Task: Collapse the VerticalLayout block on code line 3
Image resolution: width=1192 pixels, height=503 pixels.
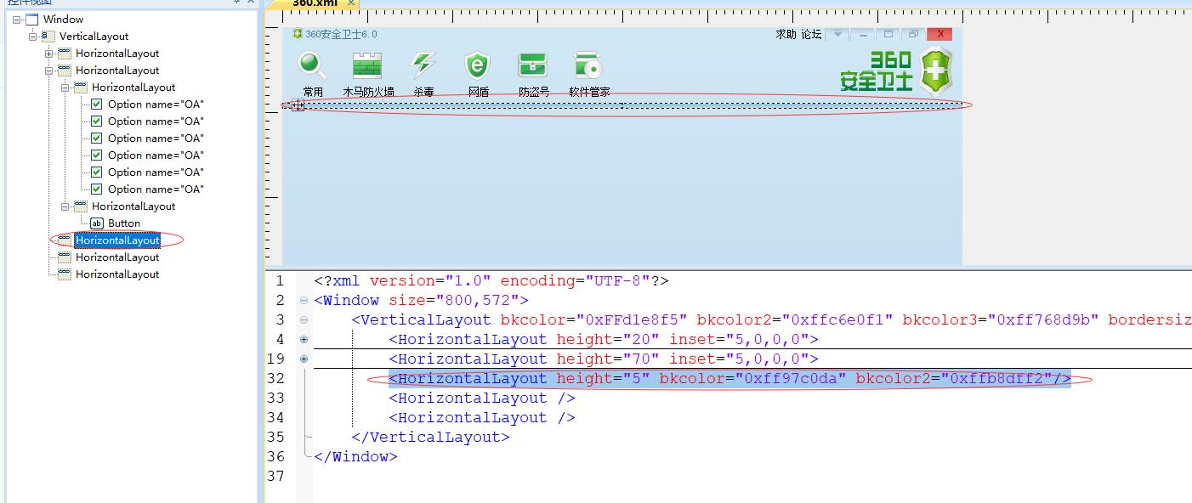Action: click(304, 319)
